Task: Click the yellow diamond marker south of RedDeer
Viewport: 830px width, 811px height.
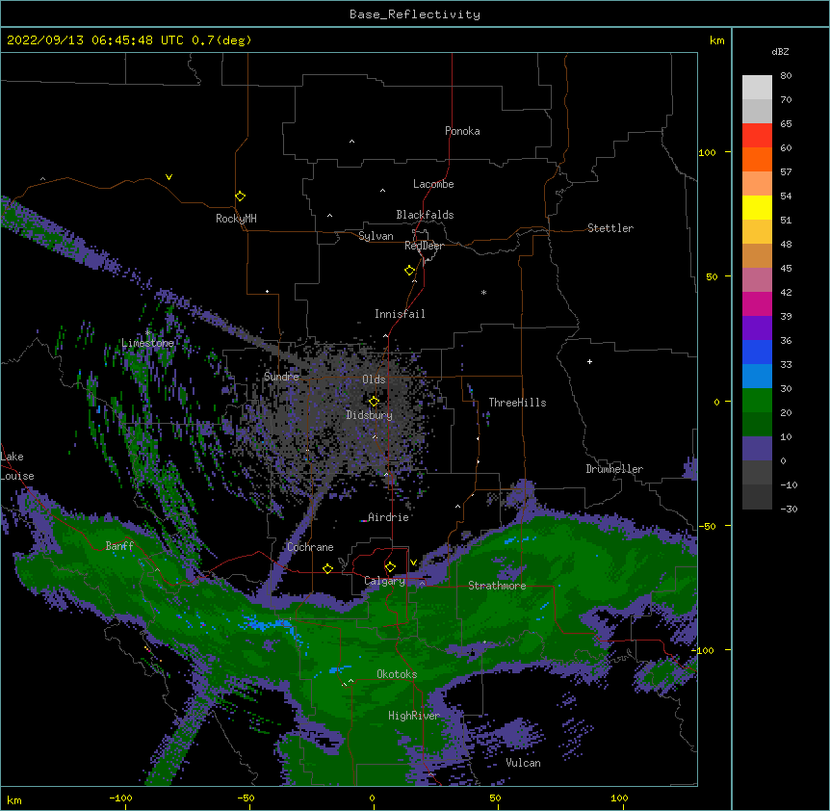Action: [409, 271]
